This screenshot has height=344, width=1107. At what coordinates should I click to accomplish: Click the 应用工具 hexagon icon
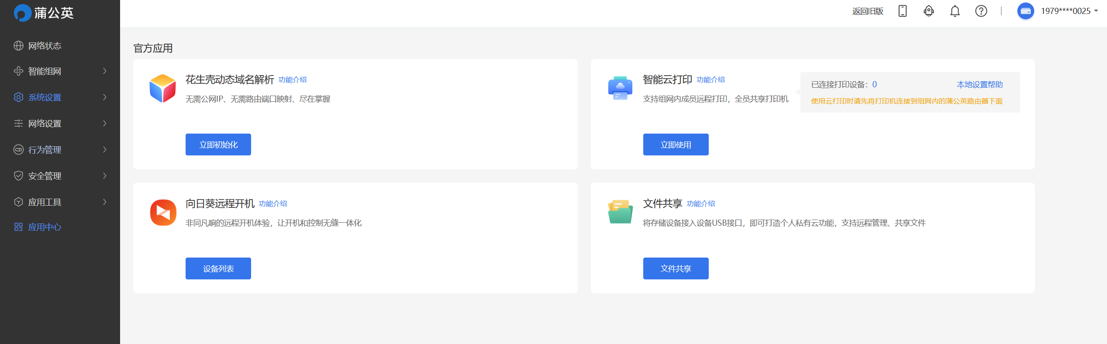point(18,202)
